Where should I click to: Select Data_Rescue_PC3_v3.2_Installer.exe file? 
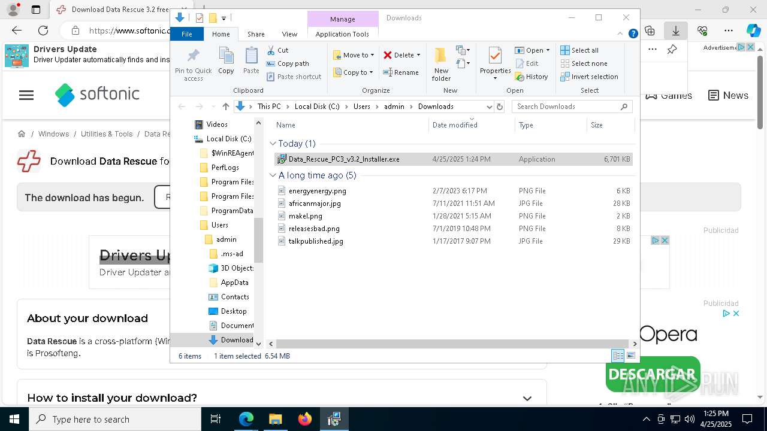[x=453, y=159]
